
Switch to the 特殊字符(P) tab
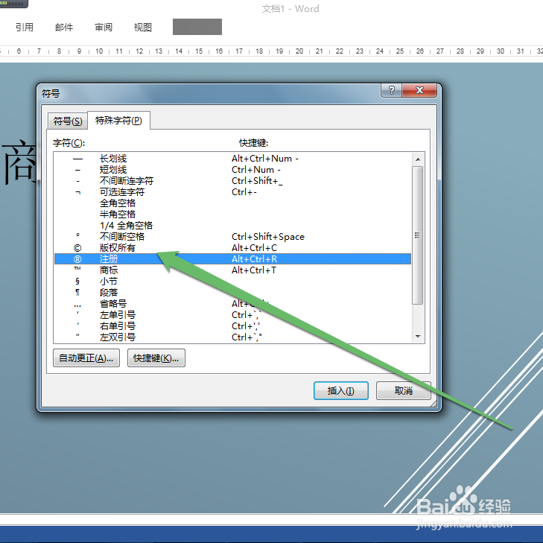(118, 120)
